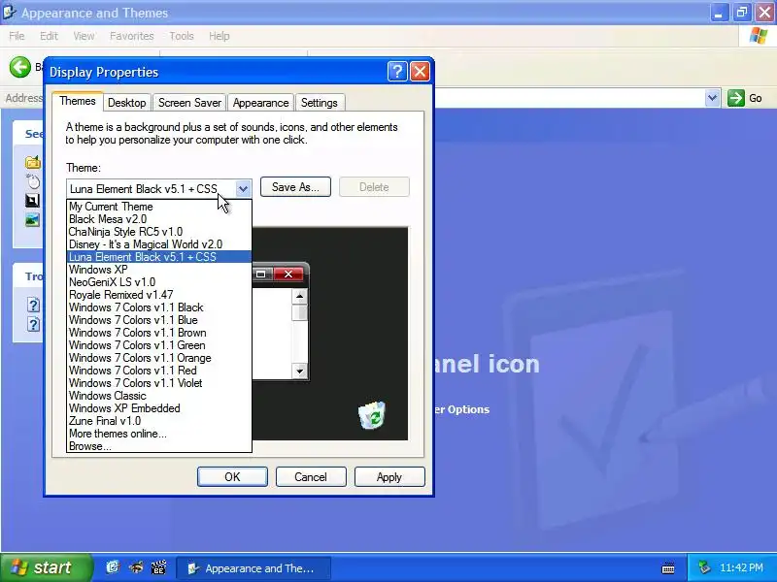This screenshot has width=777, height=582.
Task: Select 'Royale Remixed v1.47' theme
Action: click(159, 295)
